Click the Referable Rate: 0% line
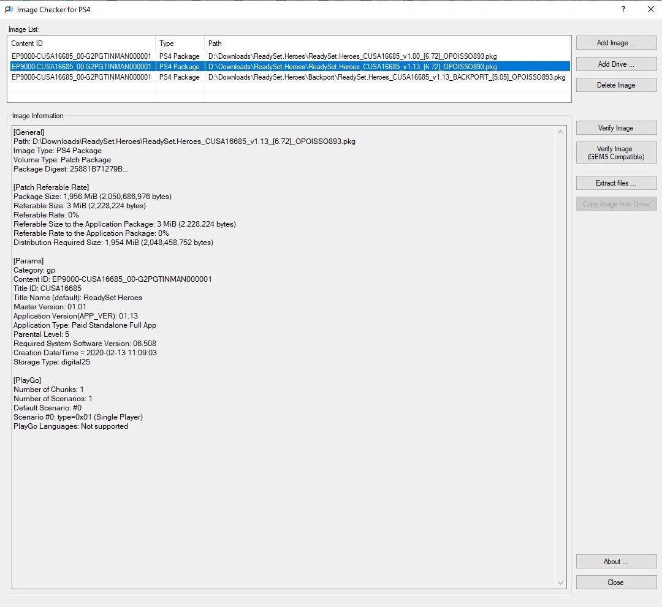Screen dimensions: 662x607 (x=46, y=215)
